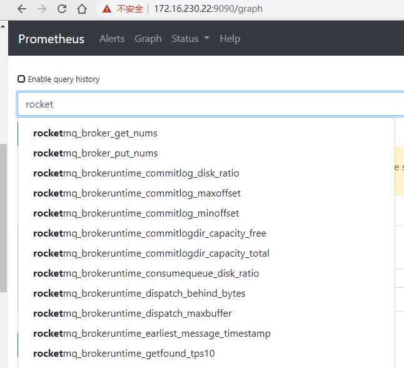Choose rocketmq_brokeruntime_dispatch_behind_bytes suggestion
The height and width of the screenshot is (368, 404).
[206, 294]
